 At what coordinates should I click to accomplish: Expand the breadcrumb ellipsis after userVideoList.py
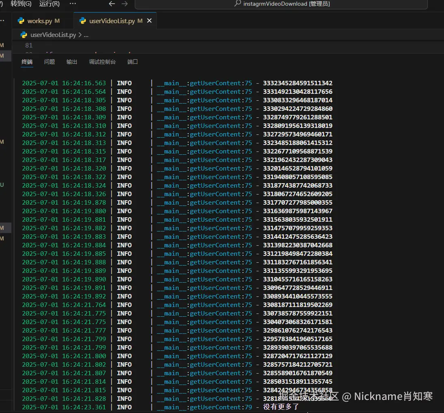point(86,35)
